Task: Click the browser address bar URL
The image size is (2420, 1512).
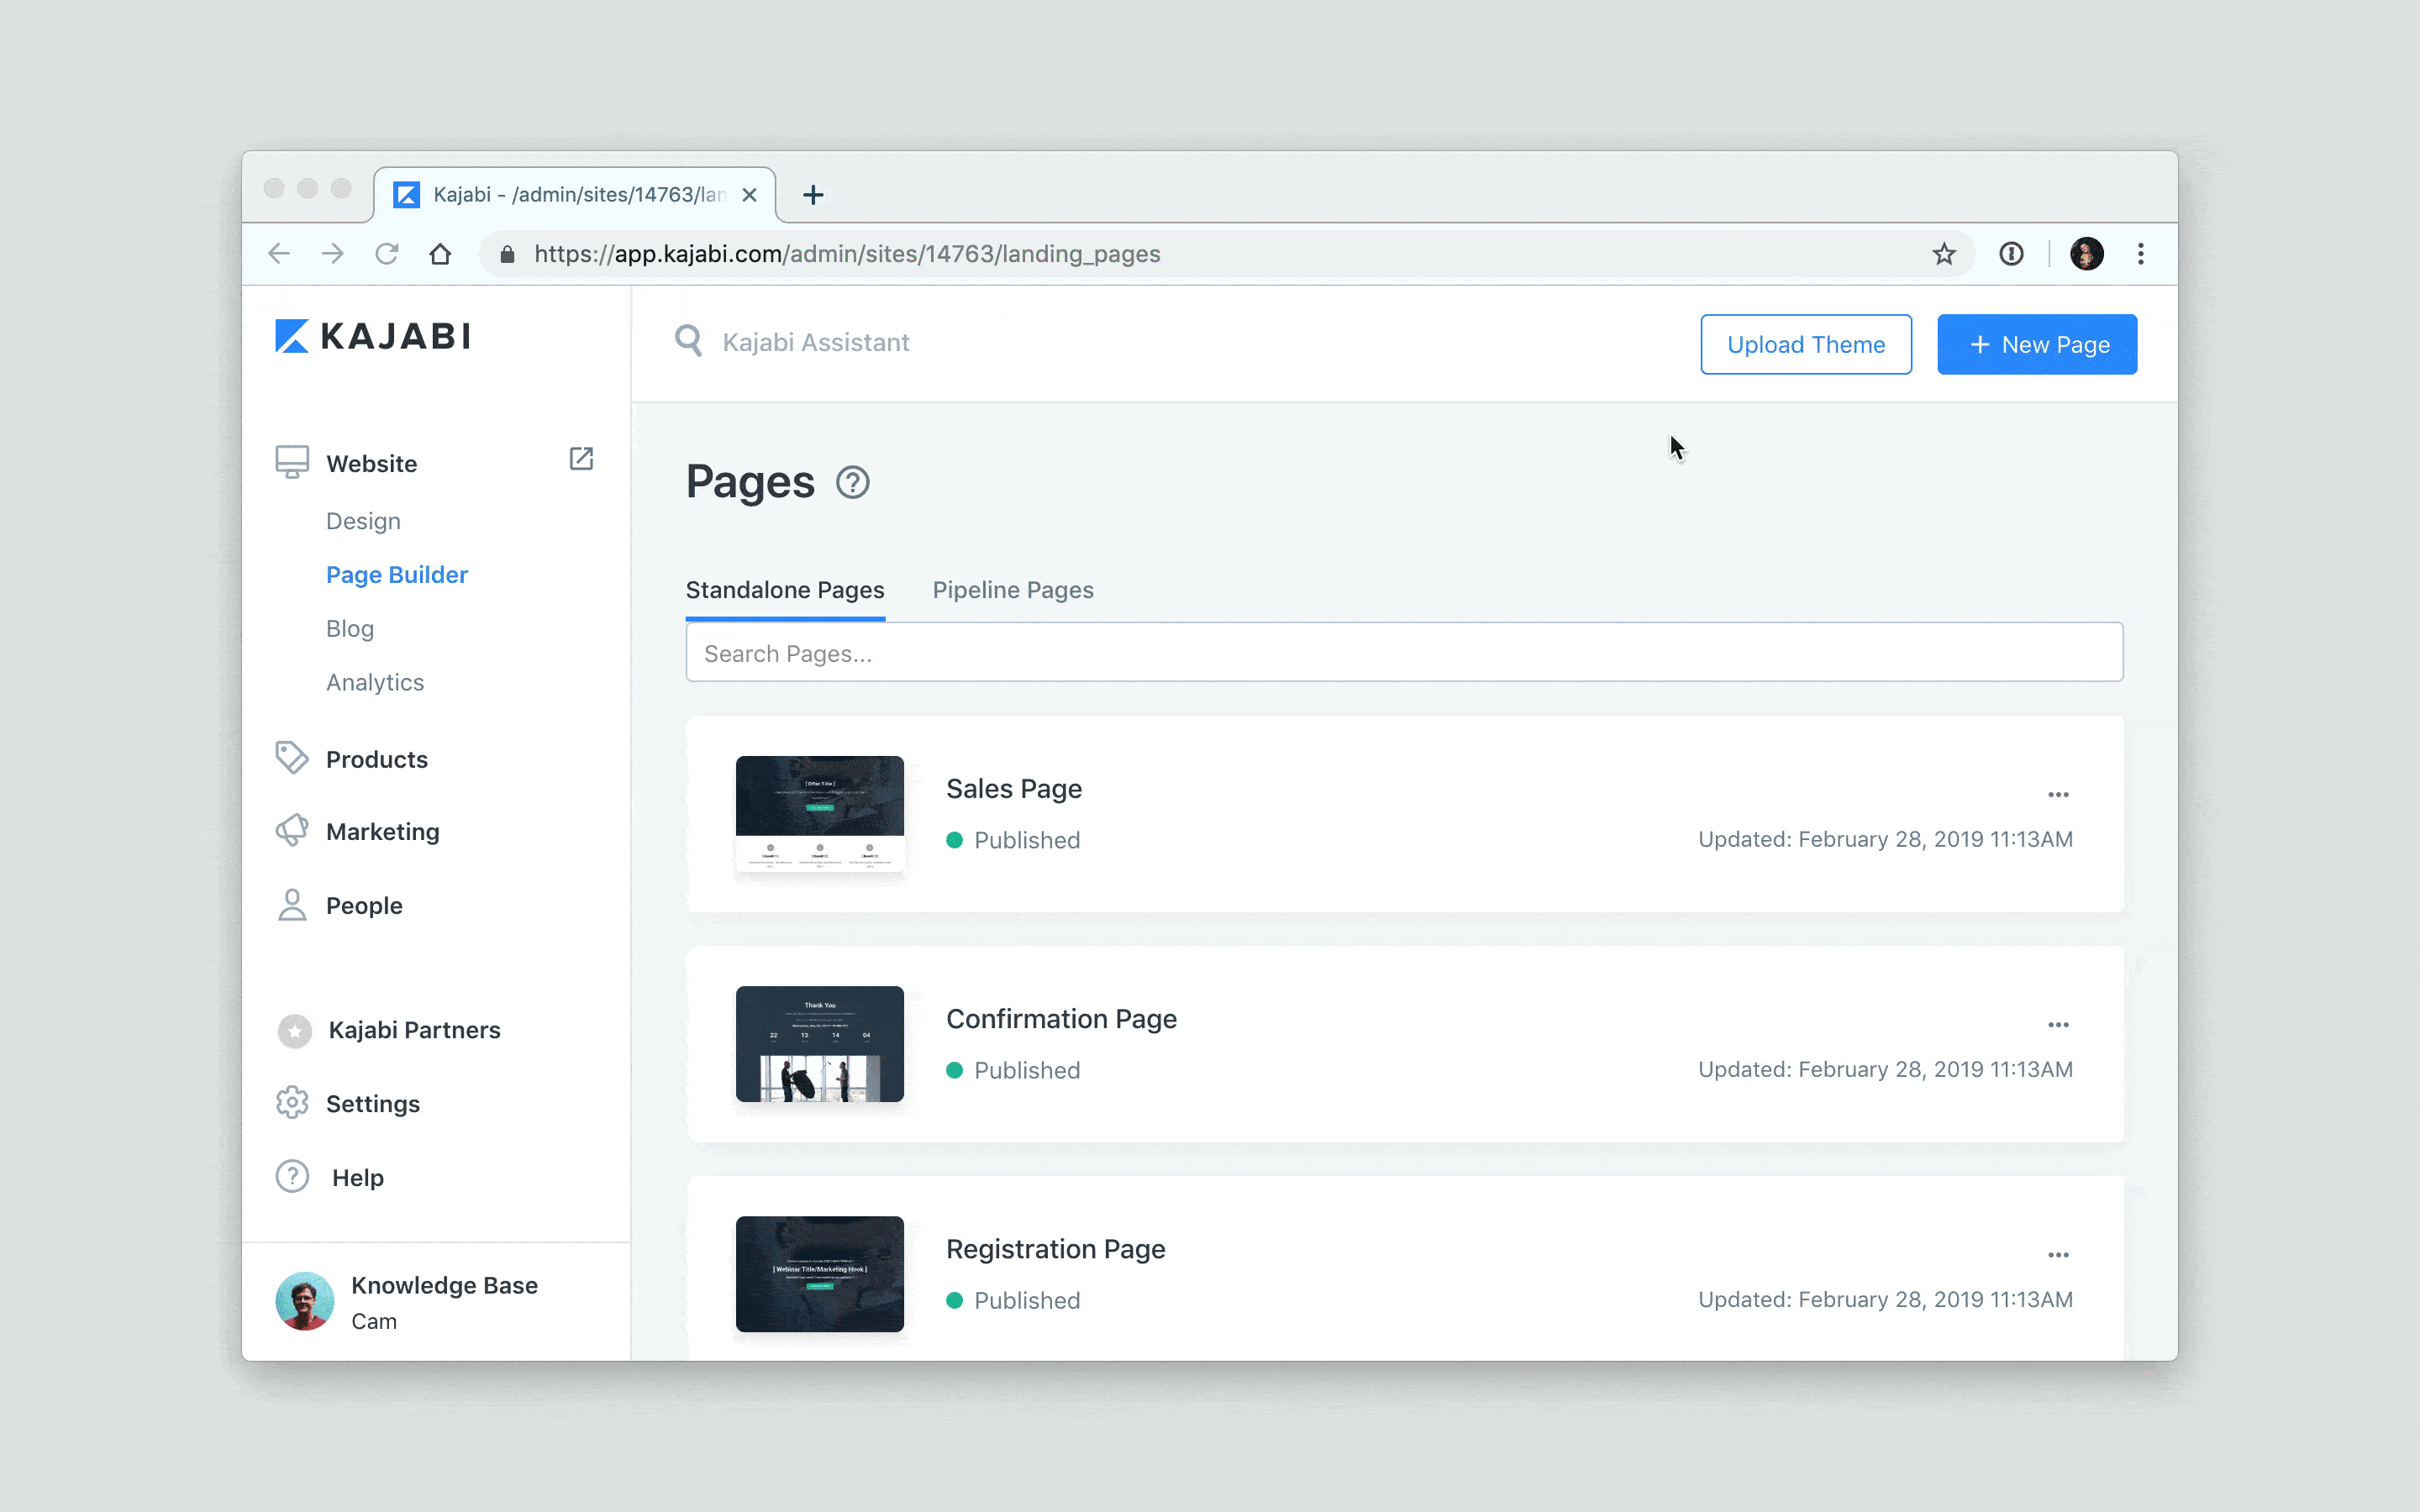Action: pyautogui.click(x=847, y=254)
